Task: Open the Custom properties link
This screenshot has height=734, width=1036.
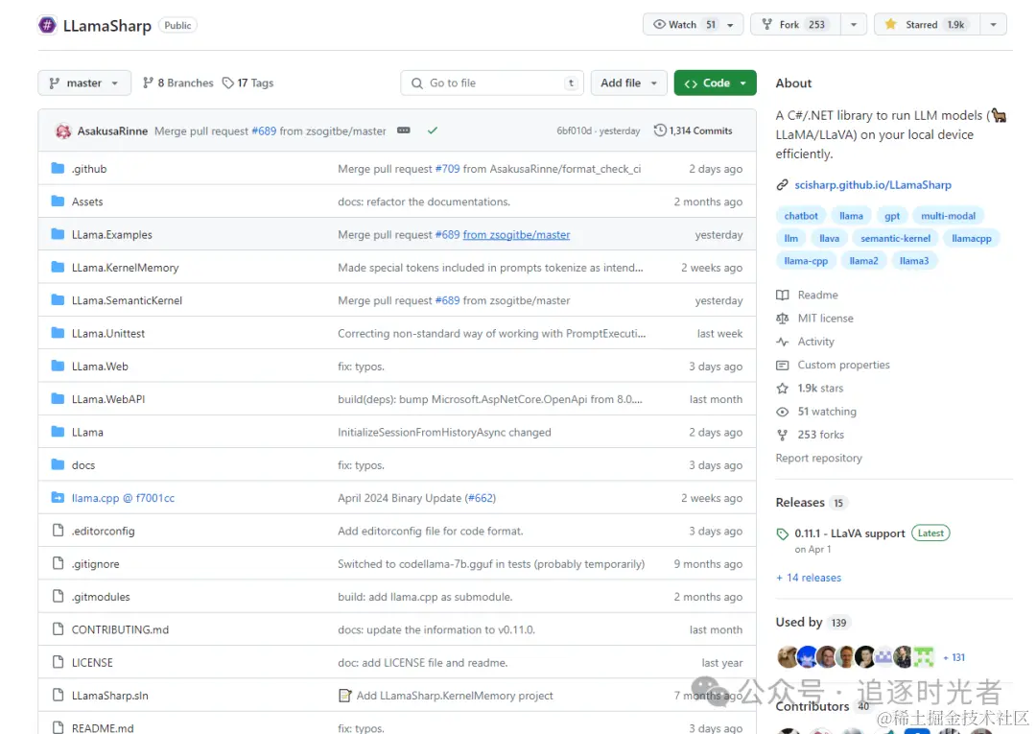Action: [x=843, y=365]
